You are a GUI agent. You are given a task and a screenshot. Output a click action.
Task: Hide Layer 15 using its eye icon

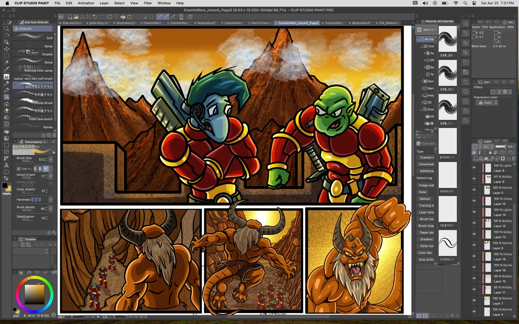474,201
